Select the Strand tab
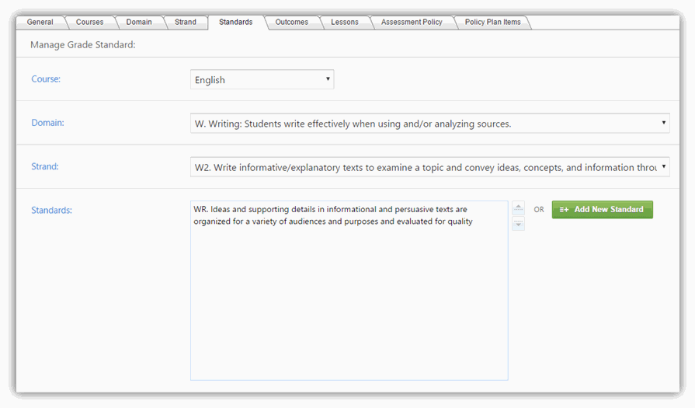 pyautogui.click(x=186, y=22)
